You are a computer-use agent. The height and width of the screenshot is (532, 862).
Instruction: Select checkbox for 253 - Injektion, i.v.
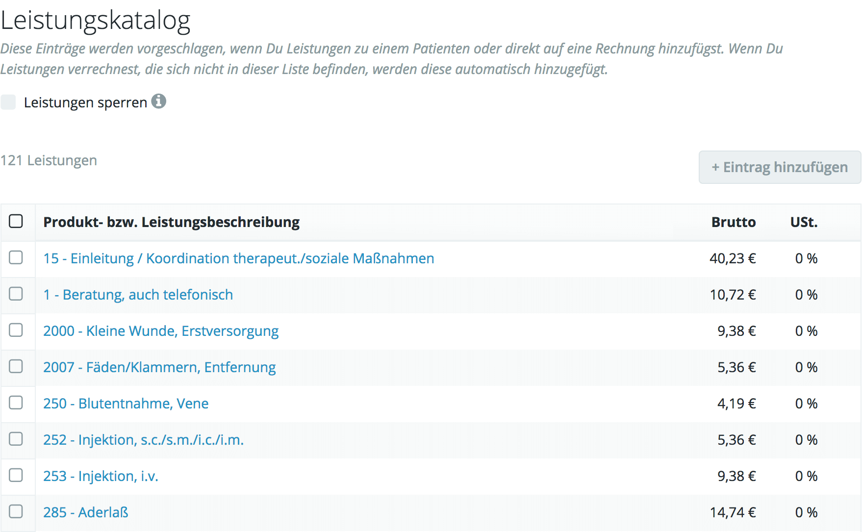click(16, 475)
